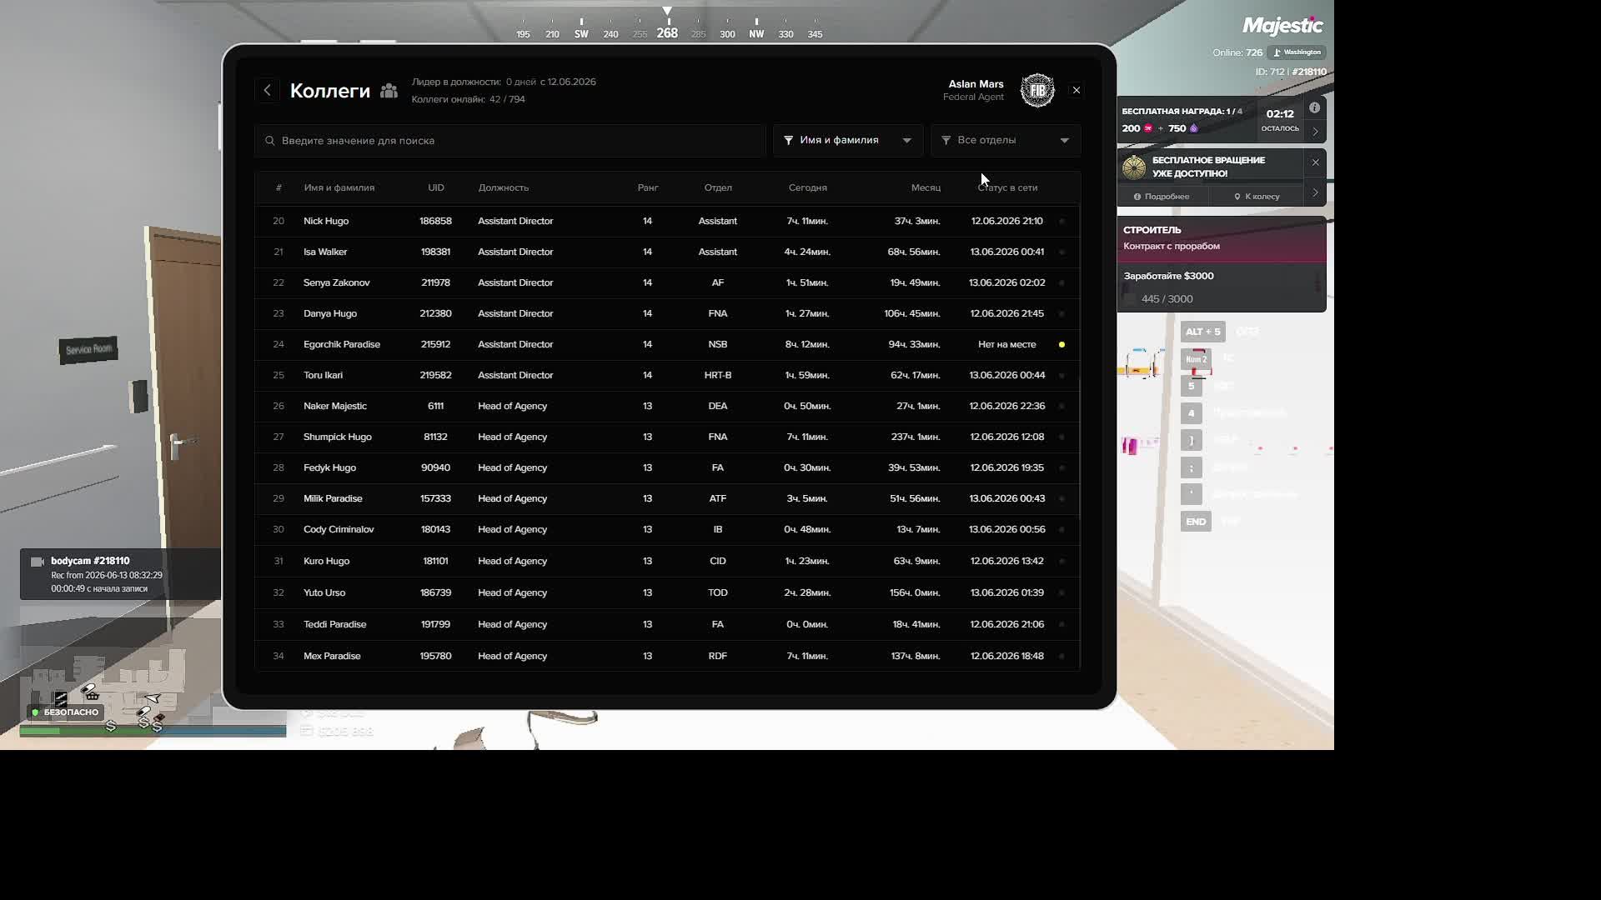This screenshot has height=900, width=1601.
Task: Select the Mex Paradise row
Action: (x=667, y=656)
